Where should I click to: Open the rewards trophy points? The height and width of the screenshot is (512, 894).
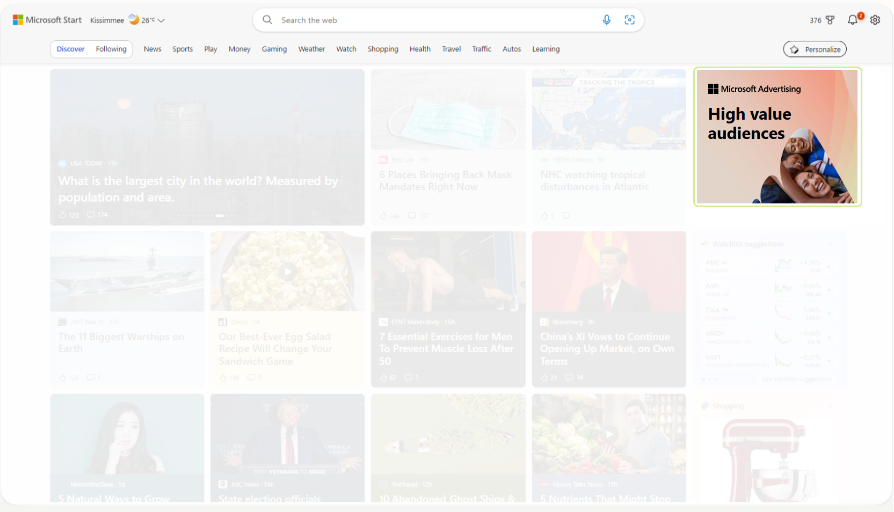822,20
